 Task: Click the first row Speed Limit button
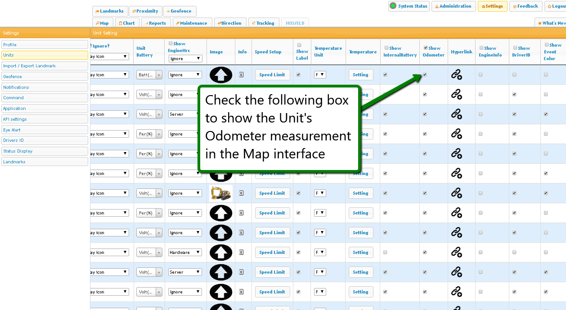(x=272, y=75)
